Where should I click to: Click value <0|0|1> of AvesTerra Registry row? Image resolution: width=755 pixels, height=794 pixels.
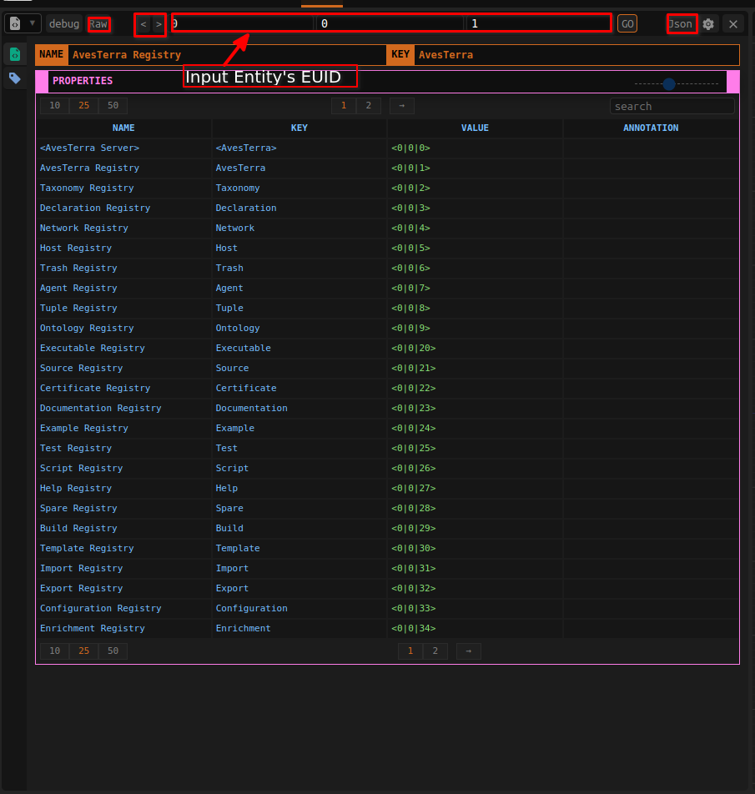coord(410,168)
